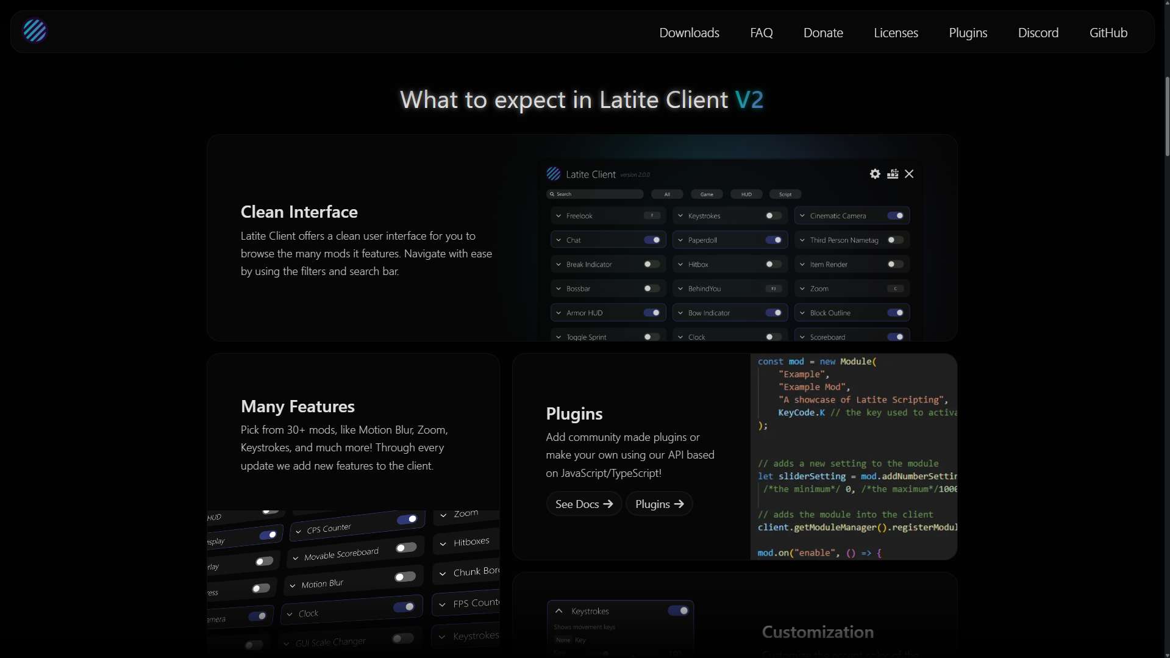1170x658 pixels.
Task: Expand the Freelook mod chevron
Action: (x=558, y=216)
